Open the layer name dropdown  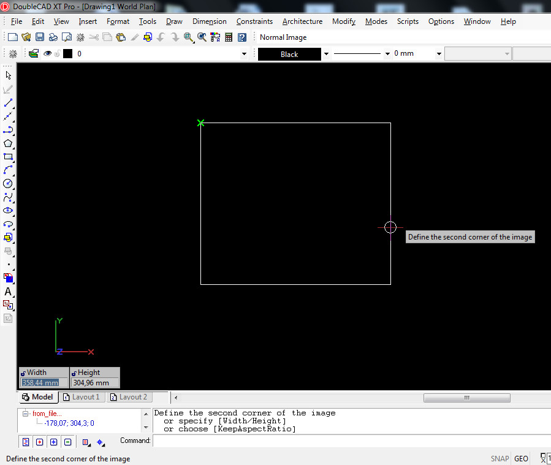click(244, 54)
